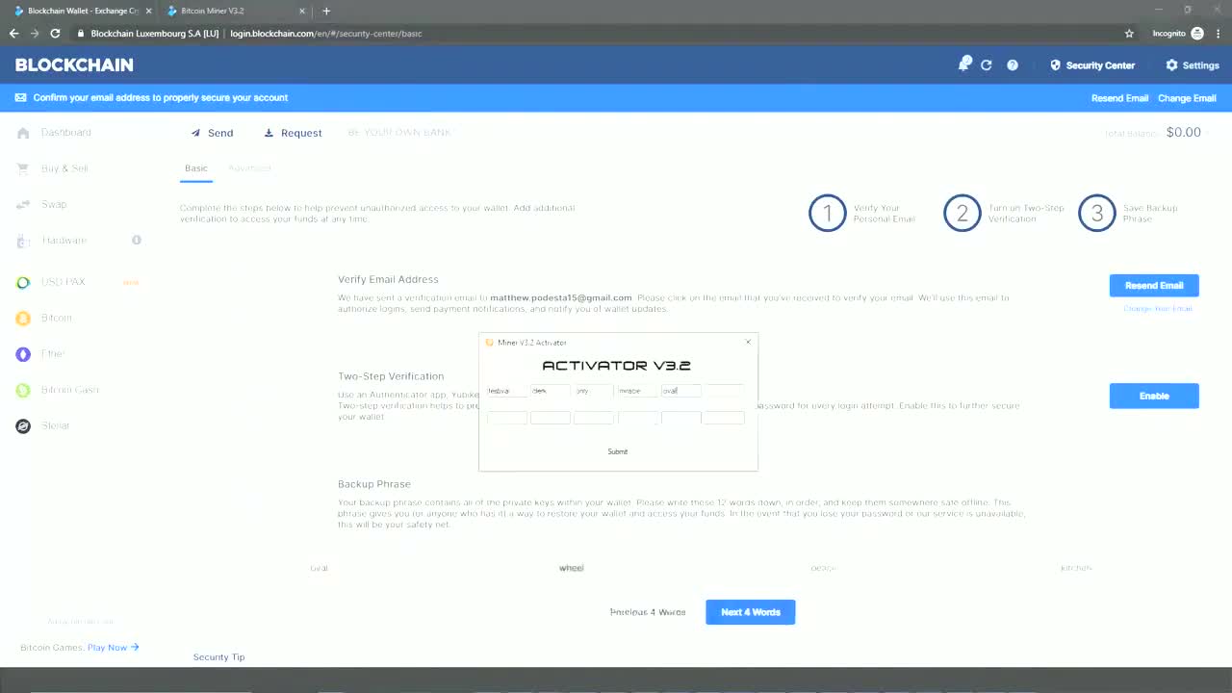Click the first Activator word field 'festival'
The width and height of the screenshot is (1232, 693).
click(x=507, y=391)
